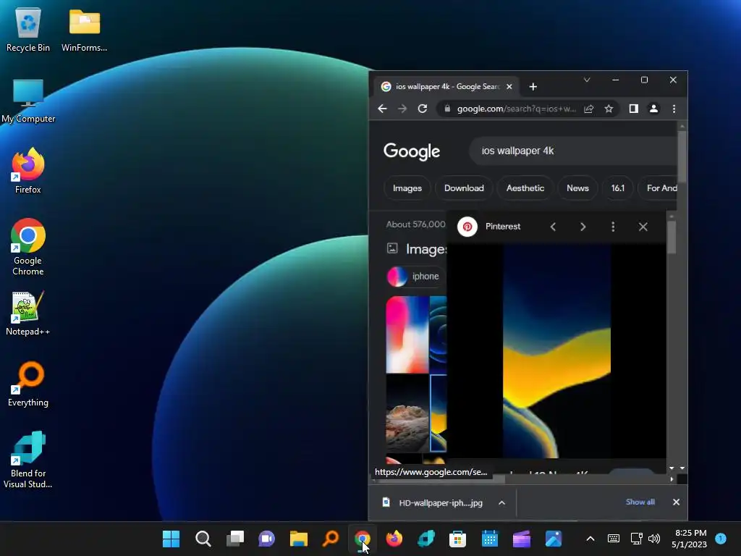Open the Pinterest source link text
Image resolution: width=741 pixels, height=556 pixels.
(503, 227)
